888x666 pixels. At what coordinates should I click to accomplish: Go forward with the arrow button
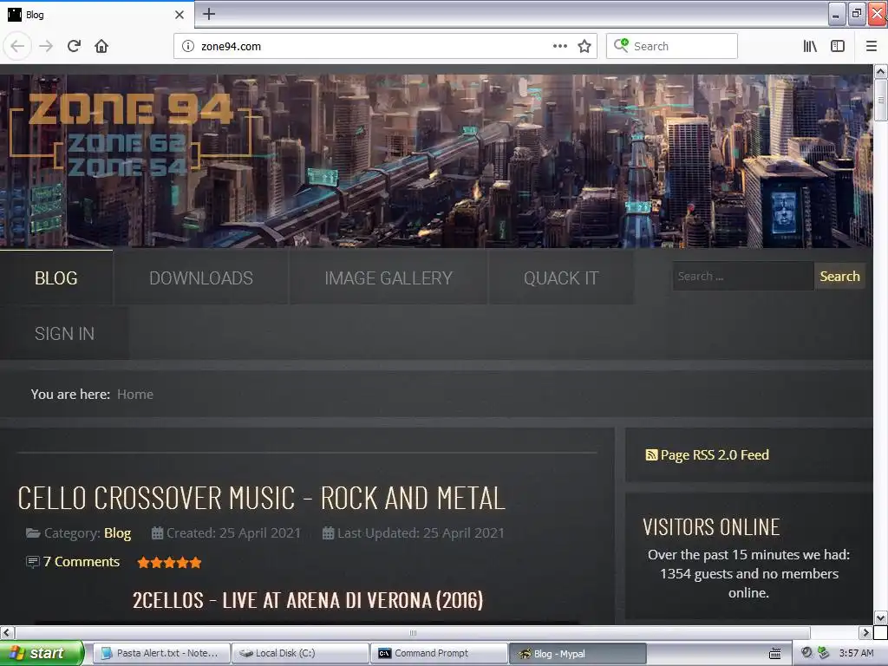click(46, 46)
